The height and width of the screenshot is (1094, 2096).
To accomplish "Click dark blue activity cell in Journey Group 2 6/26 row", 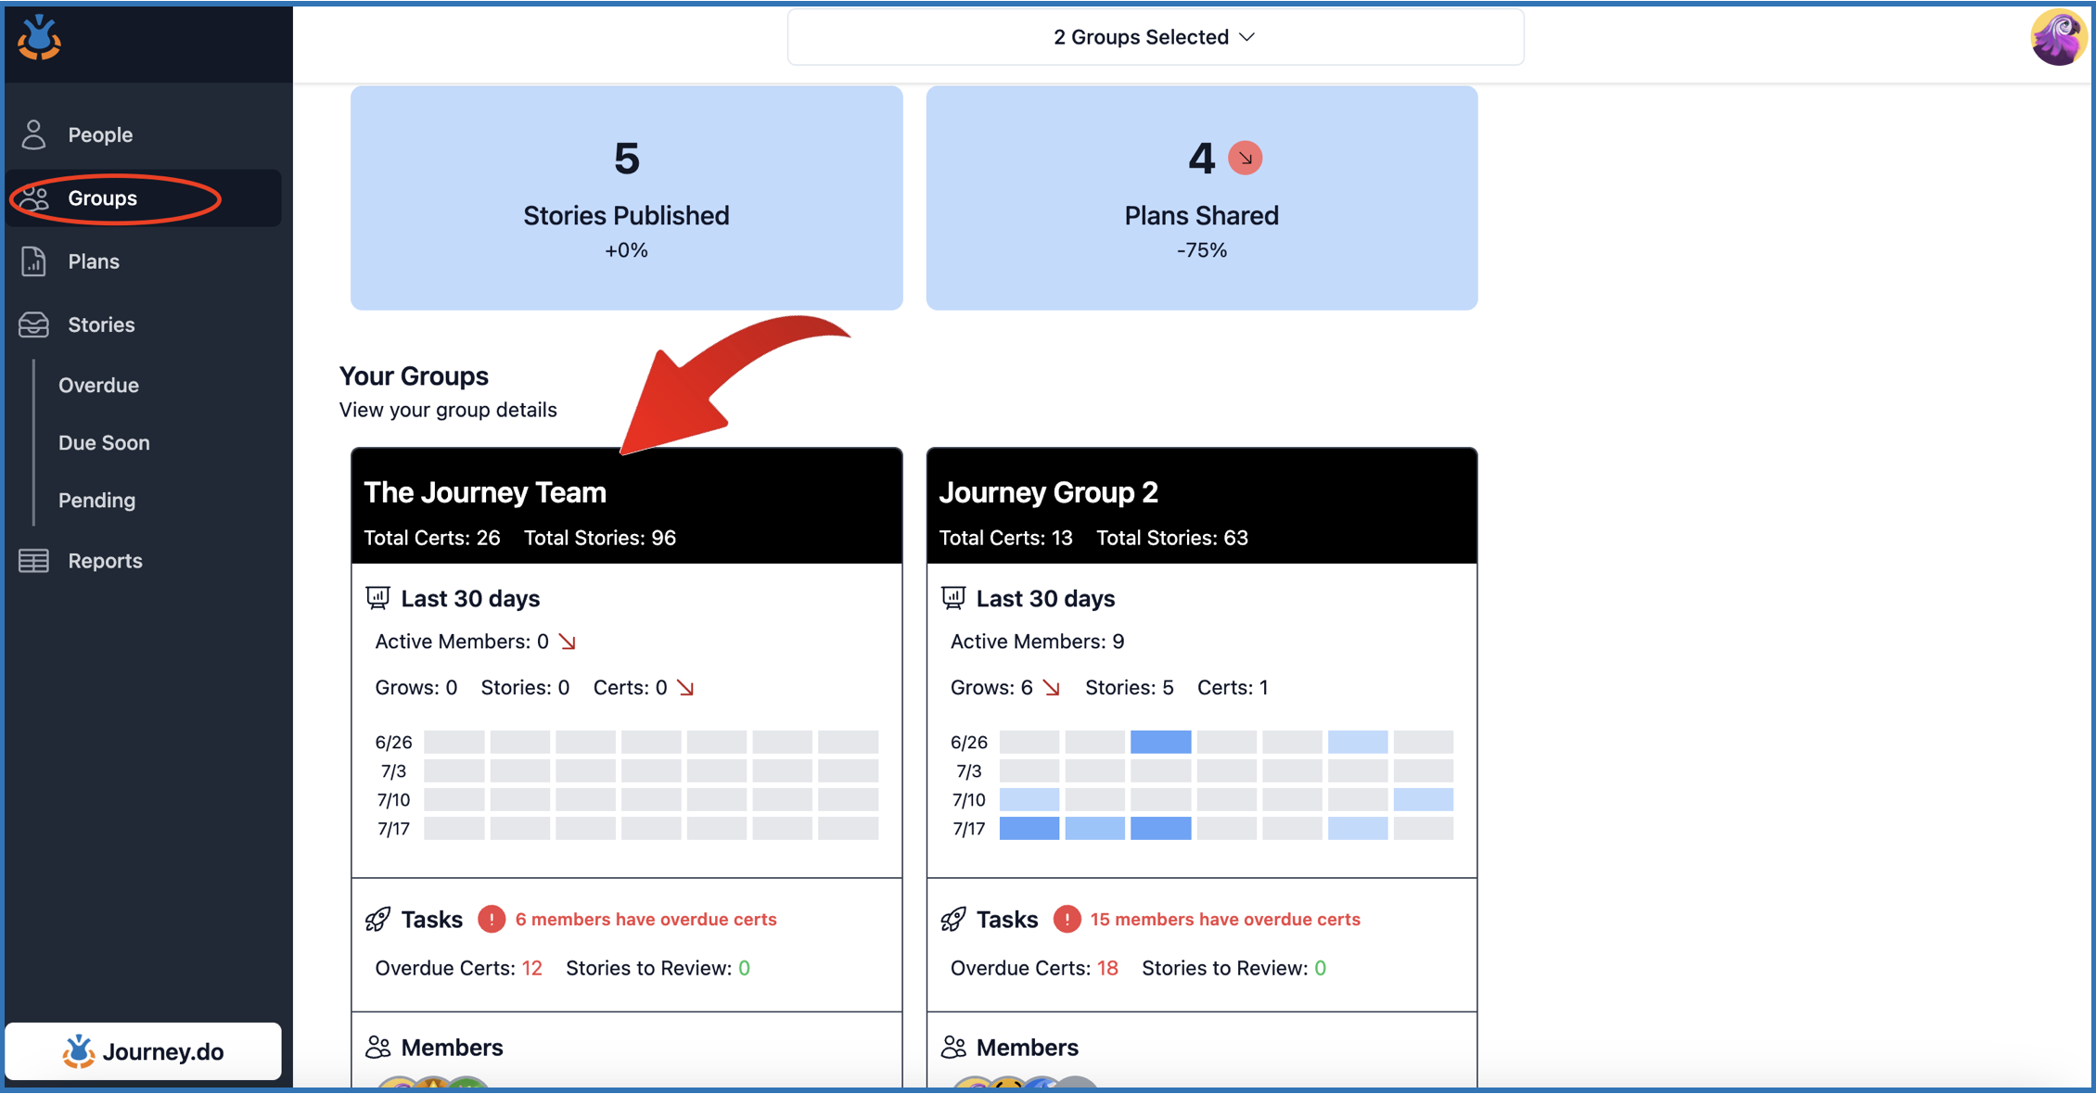I will pos(1160,742).
